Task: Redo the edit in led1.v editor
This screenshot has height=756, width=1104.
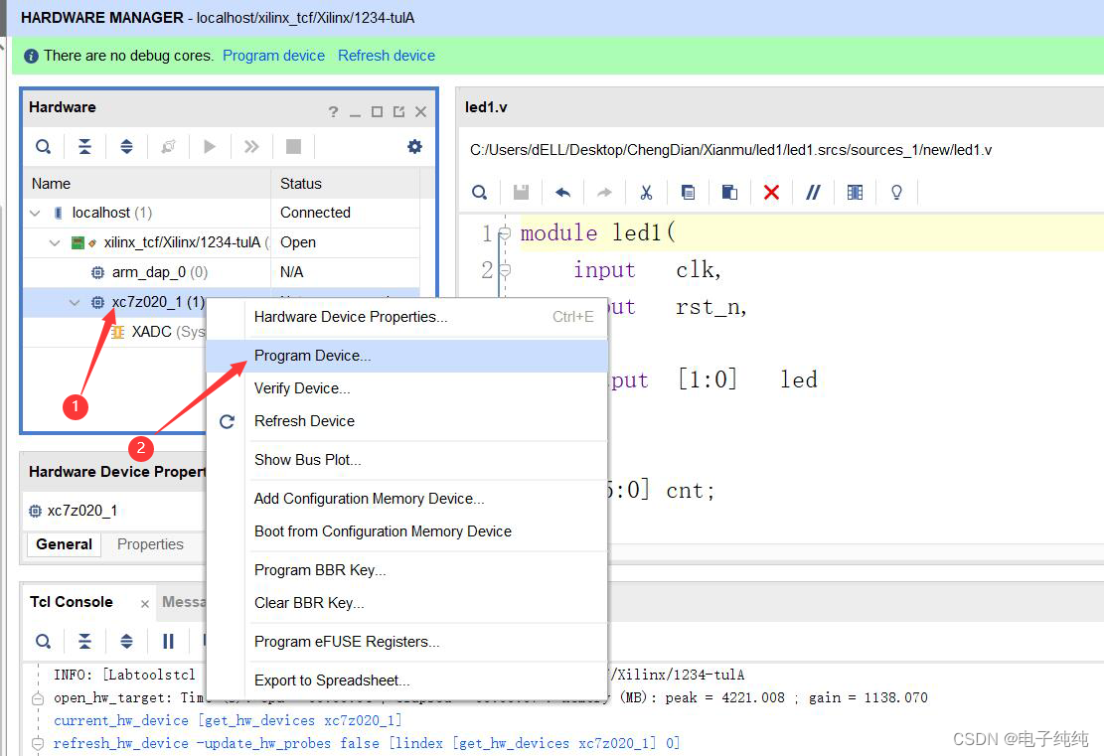Action: tap(605, 192)
